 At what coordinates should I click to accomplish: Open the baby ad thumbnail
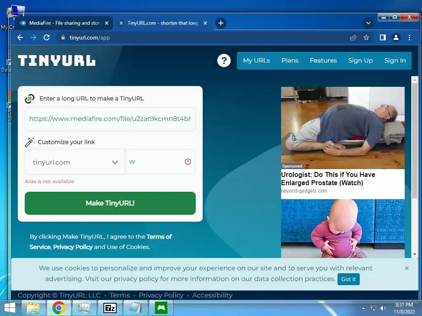342,228
